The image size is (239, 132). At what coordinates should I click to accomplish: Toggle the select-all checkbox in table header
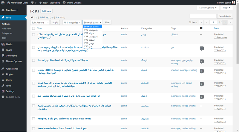coord(33,28)
